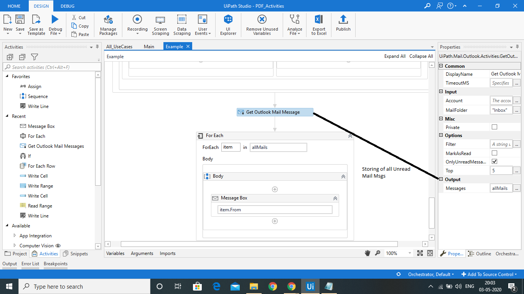Viewport: 524px width, 294px height.
Task: Click the pan hand tool icon
Action: point(367,253)
